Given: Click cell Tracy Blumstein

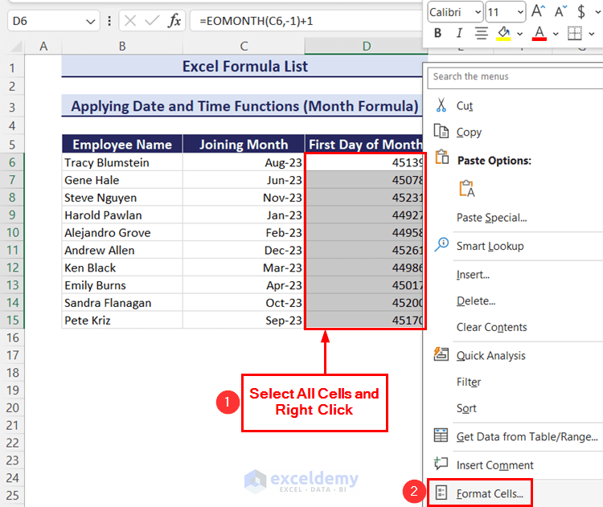Looking at the screenshot, I should (122, 162).
